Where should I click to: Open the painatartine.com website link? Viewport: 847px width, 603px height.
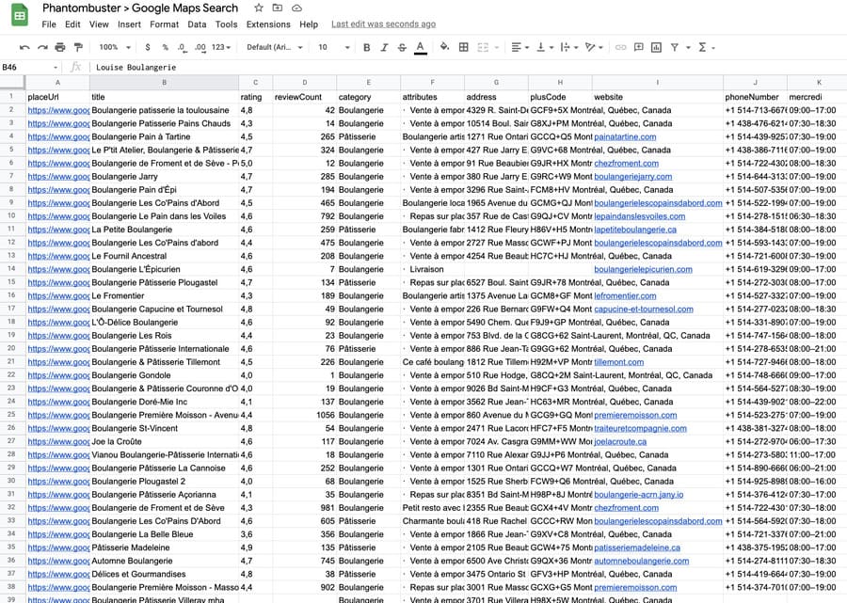pos(625,136)
